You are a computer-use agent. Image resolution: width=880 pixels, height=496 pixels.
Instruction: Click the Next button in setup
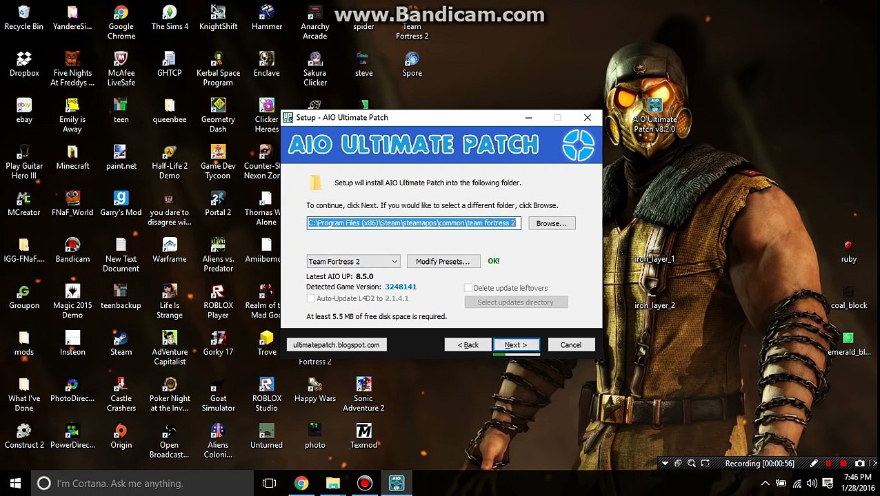(515, 344)
